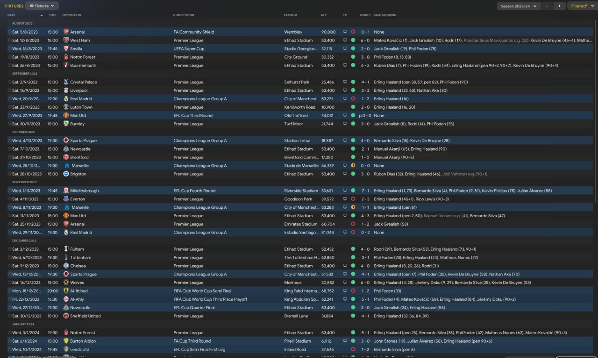Open the UEFA Super Cup competition link
Screen dimensions: 598x358
(189, 49)
